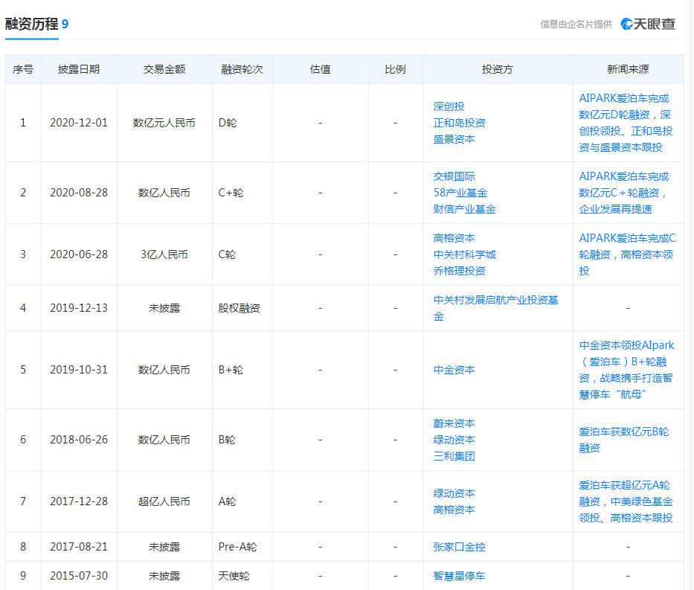Open news 爱泊车获数亿元B轮融资
Screen dimensions: 694x590
(623, 440)
